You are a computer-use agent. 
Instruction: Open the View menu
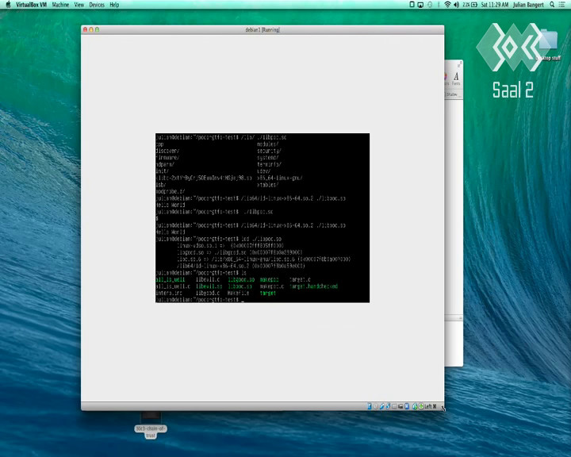pyautogui.click(x=79, y=5)
